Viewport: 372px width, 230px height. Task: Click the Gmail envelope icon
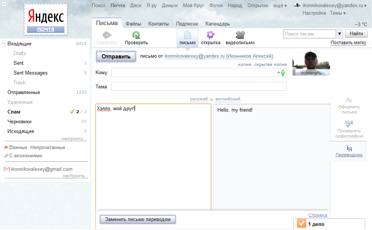pos(7,169)
